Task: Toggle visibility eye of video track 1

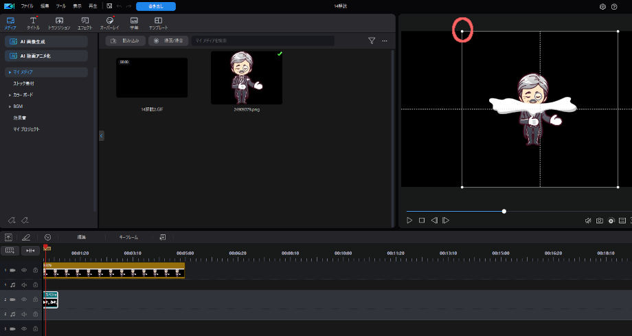Action: coord(23,270)
